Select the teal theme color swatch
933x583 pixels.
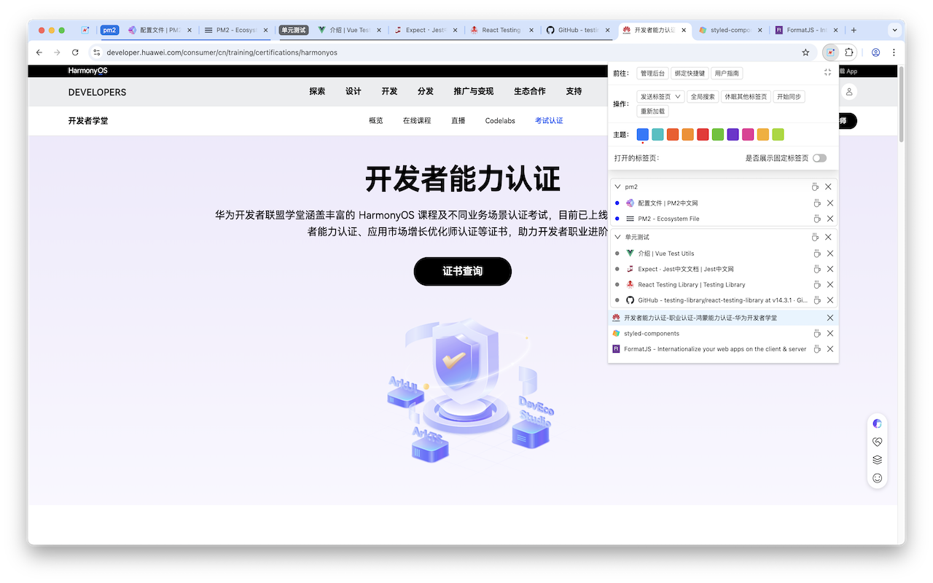[x=657, y=135]
